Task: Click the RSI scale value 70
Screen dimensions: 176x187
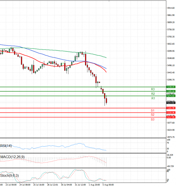Action: [168, 143]
